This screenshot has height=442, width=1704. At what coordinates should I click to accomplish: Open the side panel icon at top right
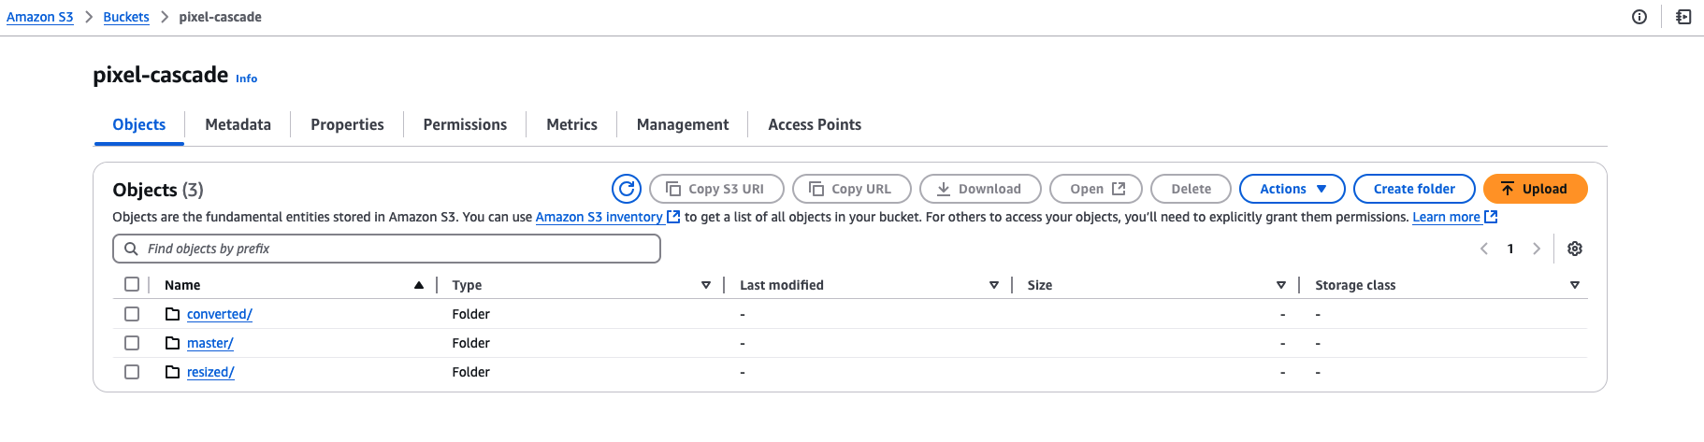coord(1683,17)
